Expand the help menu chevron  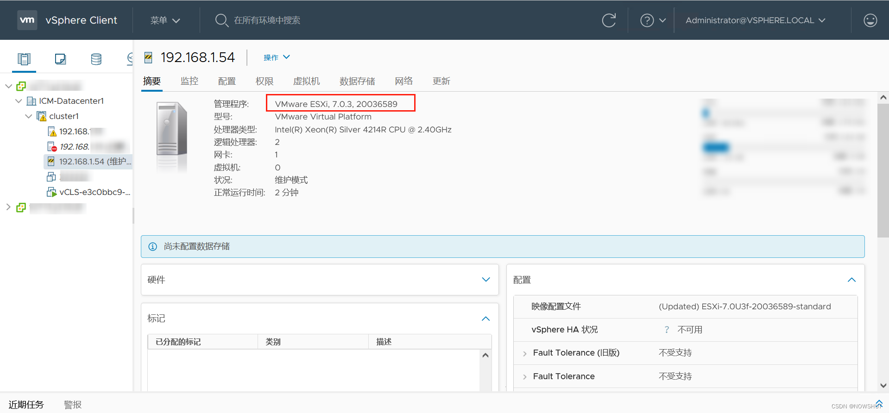point(662,20)
